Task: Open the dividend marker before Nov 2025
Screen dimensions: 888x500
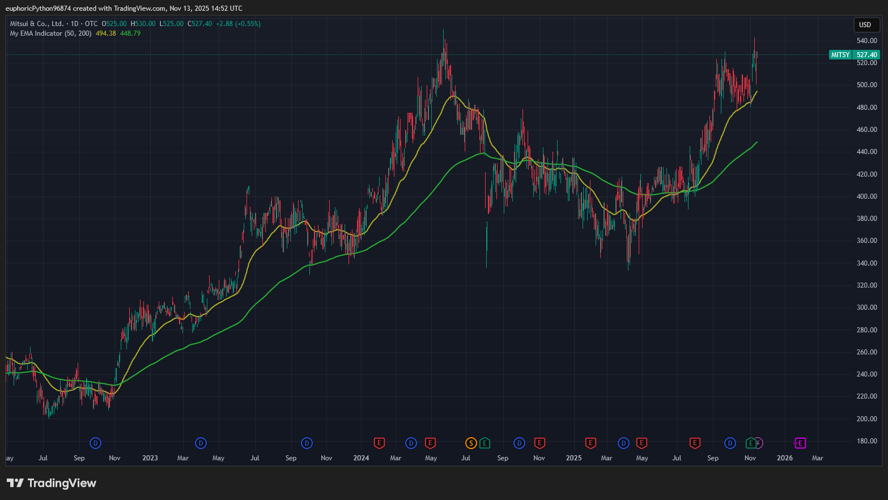Action: point(730,443)
